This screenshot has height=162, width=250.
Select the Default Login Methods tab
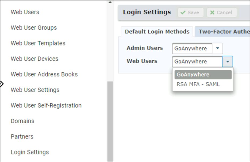point(157,32)
